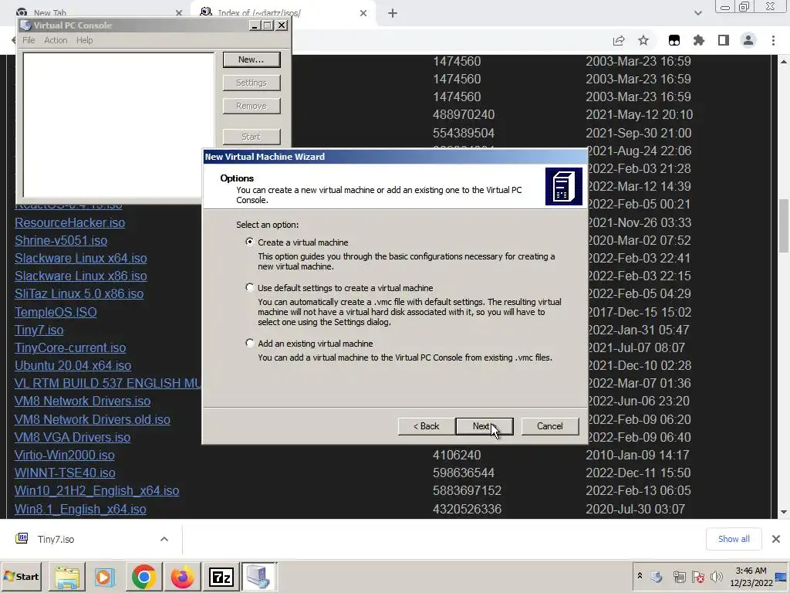The height and width of the screenshot is (593, 790).
Task: Open VM8 Network Drivers.old.iso link
Action: 93,419
